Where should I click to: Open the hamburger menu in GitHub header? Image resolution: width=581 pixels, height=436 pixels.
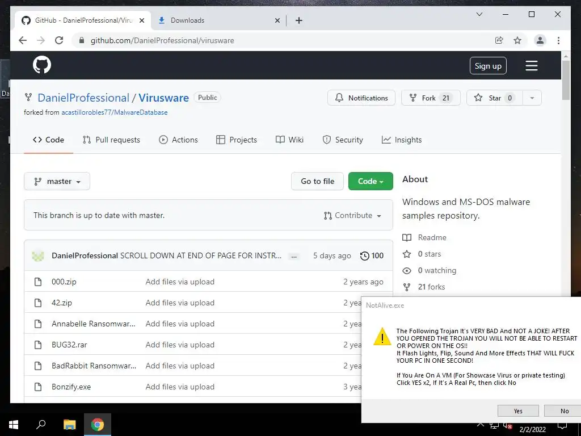(531, 66)
